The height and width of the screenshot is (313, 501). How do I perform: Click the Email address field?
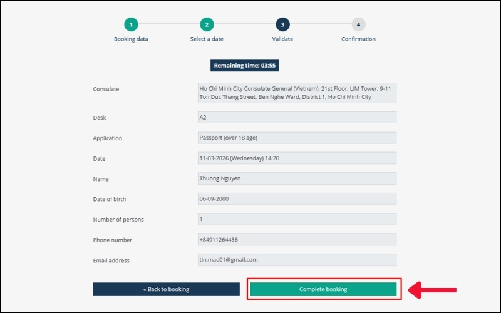pos(297,260)
